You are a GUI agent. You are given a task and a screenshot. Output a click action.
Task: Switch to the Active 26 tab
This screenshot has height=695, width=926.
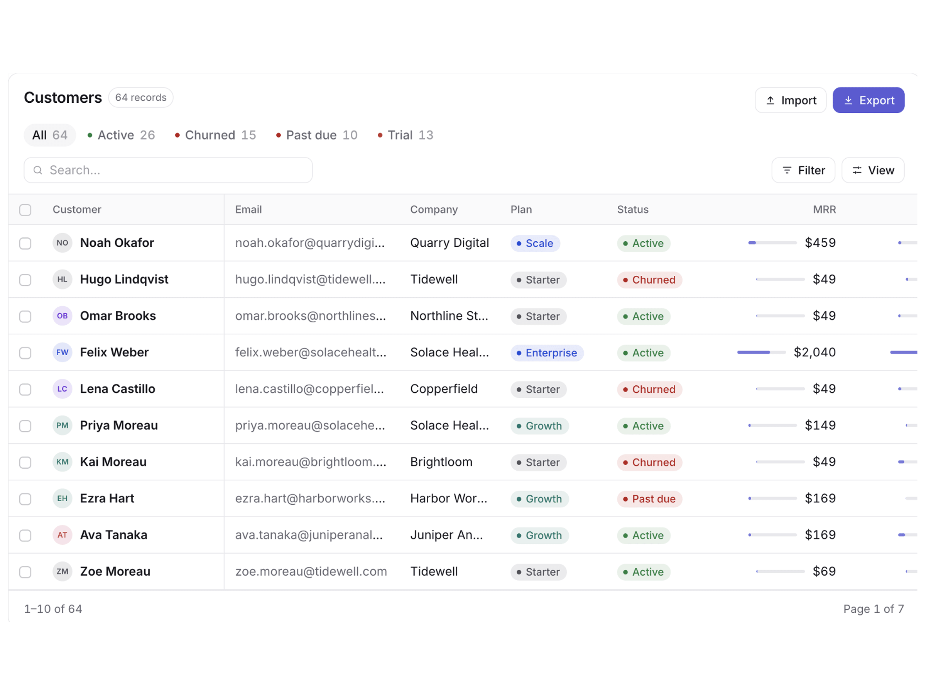pyautogui.click(x=121, y=135)
